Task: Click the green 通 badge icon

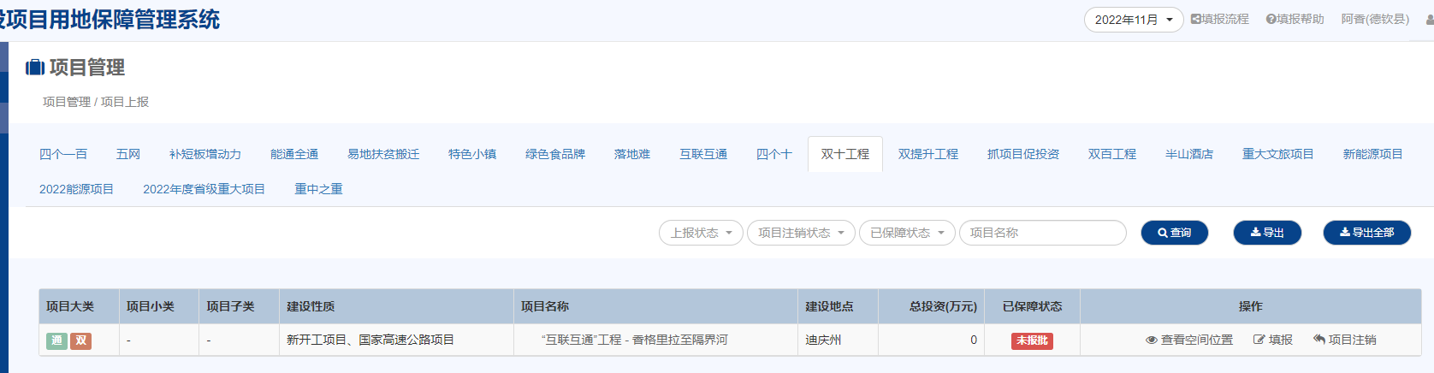Action: pos(56,340)
